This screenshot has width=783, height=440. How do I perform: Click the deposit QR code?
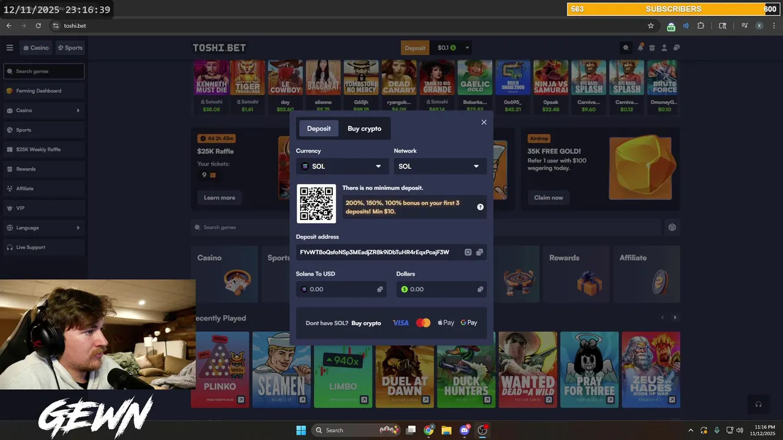[316, 204]
